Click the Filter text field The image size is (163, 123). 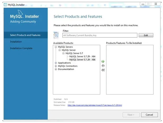click(x=100, y=35)
